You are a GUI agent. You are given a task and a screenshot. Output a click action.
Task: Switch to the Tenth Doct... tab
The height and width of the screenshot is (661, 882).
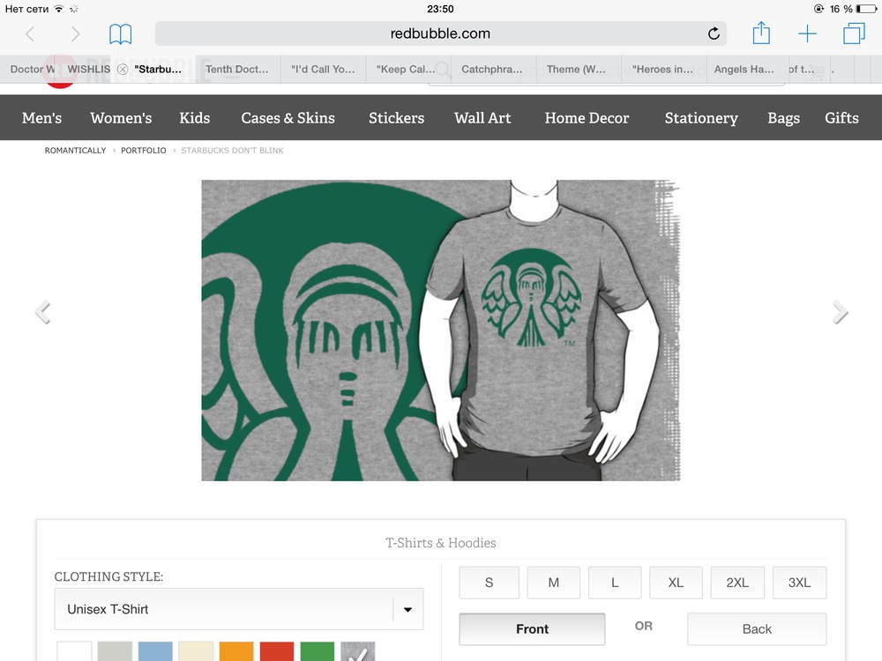point(236,69)
